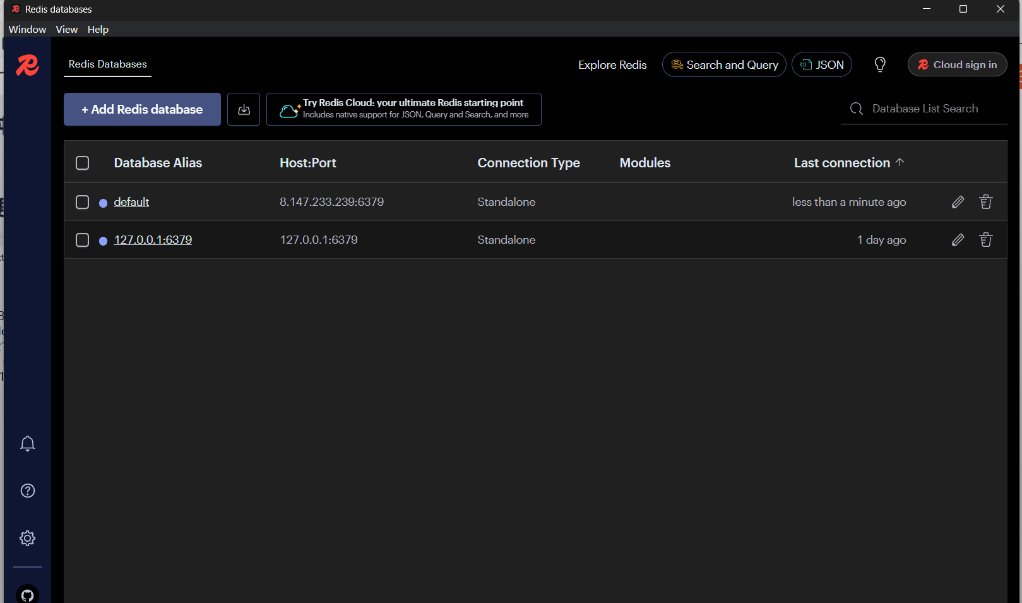Click the Search and Query button
The image size is (1022, 603).
tap(724, 64)
